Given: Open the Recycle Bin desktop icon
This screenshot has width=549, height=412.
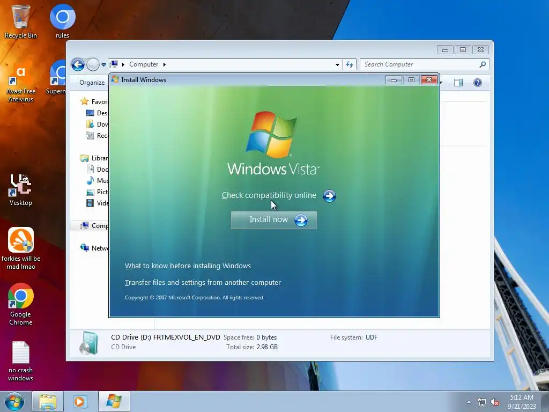Looking at the screenshot, I should pos(21,21).
